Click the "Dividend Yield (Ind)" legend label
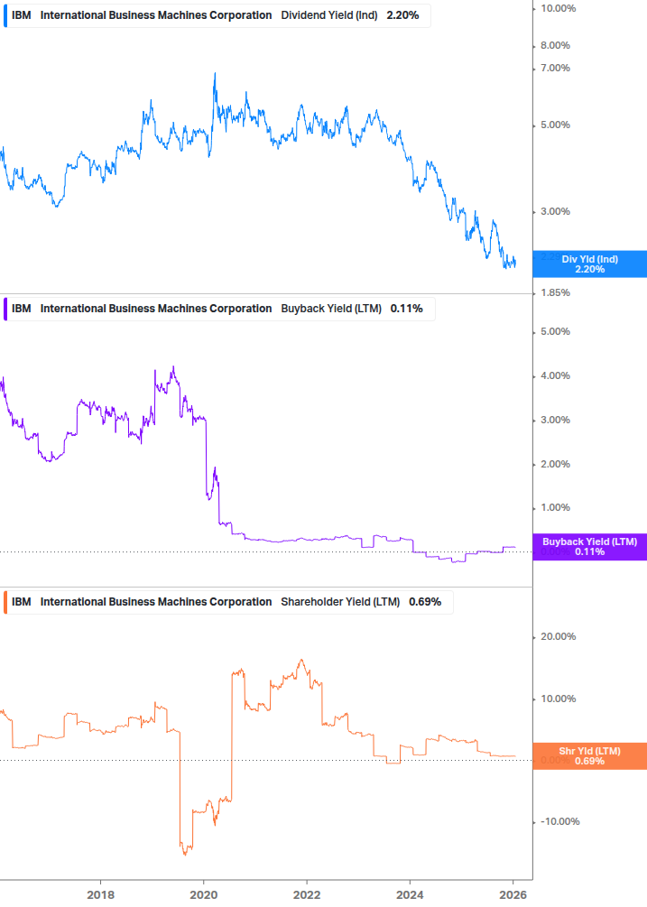This screenshot has height=907, width=647. (x=329, y=15)
